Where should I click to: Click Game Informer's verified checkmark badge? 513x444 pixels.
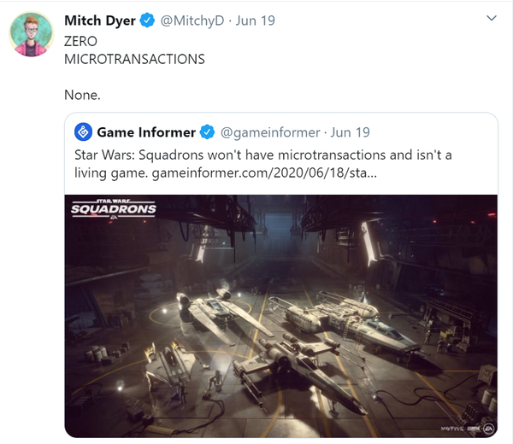pyautogui.click(x=208, y=132)
